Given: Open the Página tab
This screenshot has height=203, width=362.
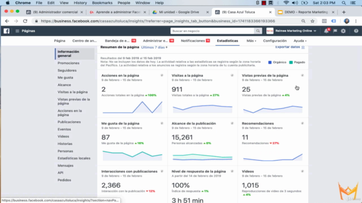Looking at the screenshot, I should [x=59, y=41].
